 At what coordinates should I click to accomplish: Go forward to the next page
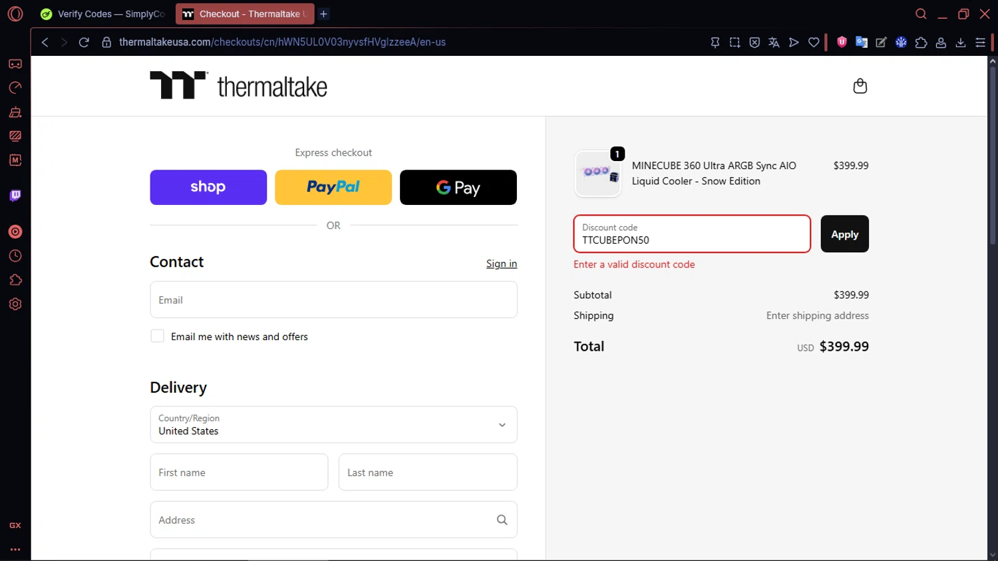tap(64, 42)
